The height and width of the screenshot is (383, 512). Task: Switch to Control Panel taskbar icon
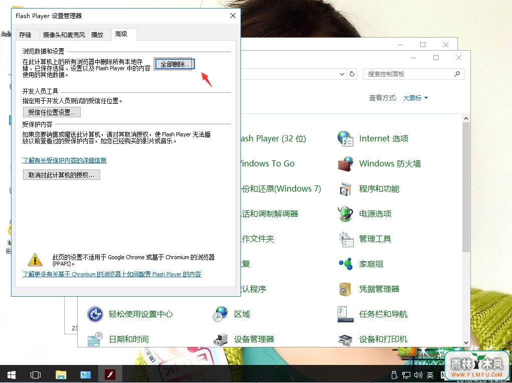pos(86,374)
